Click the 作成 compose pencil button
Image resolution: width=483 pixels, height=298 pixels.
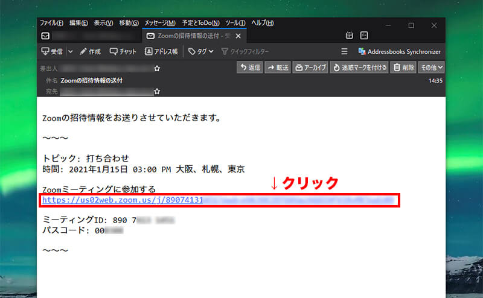(x=90, y=52)
